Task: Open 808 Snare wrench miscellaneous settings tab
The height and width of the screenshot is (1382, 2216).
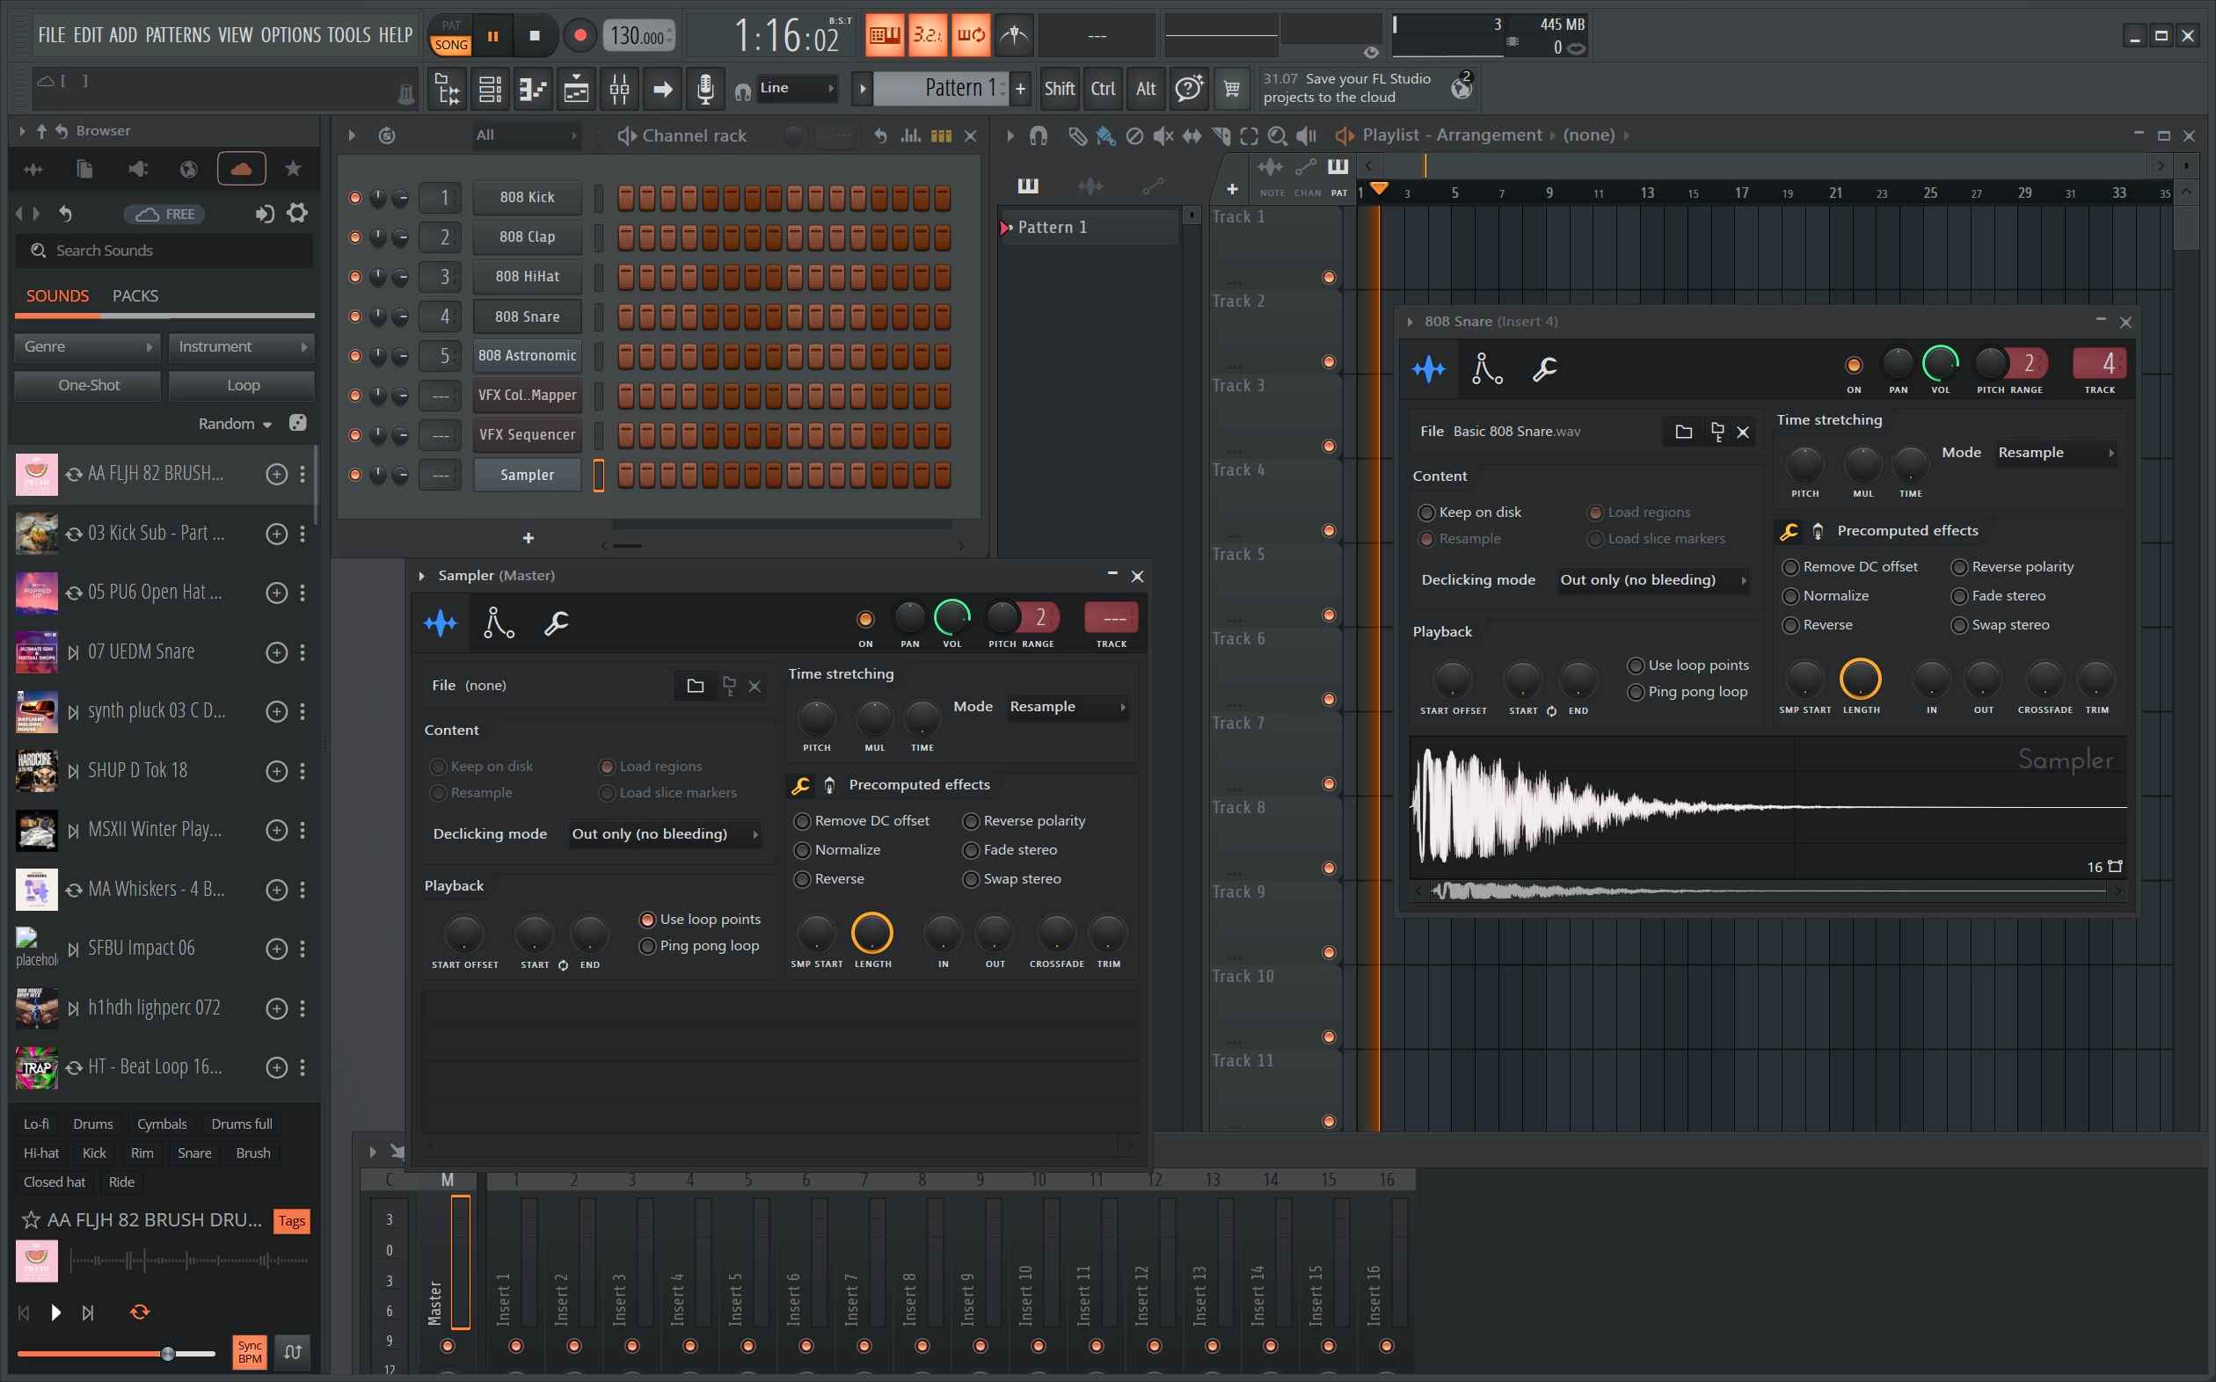Action: pos(1544,368)
